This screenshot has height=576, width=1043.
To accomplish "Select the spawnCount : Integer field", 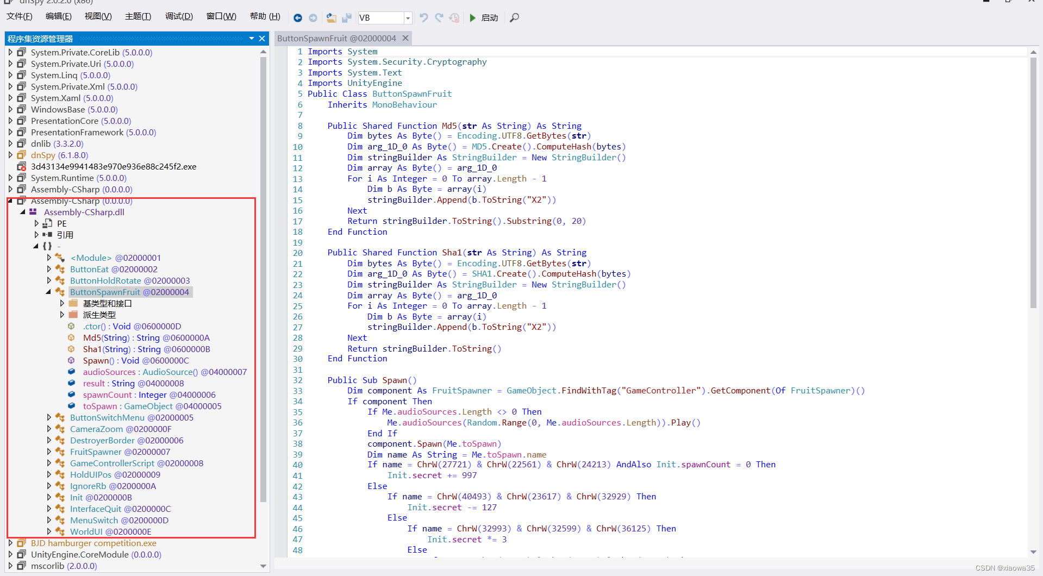I will pyautogui.click(x=149, y=395).
